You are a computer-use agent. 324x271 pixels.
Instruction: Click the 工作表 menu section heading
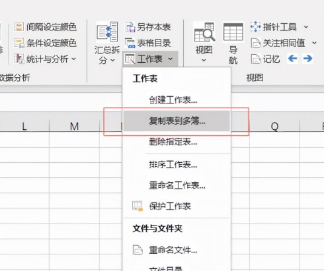145,78
